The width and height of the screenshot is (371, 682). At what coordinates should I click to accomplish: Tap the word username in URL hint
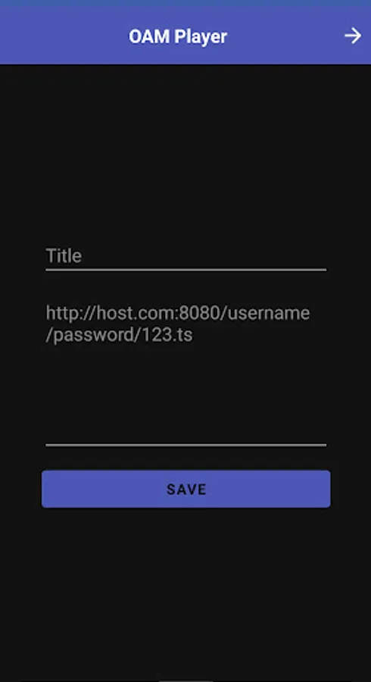(269, 313)
